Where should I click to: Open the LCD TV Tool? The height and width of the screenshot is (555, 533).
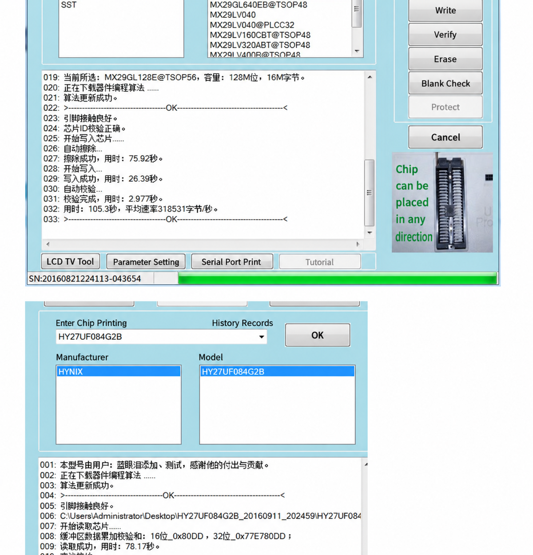70,262
